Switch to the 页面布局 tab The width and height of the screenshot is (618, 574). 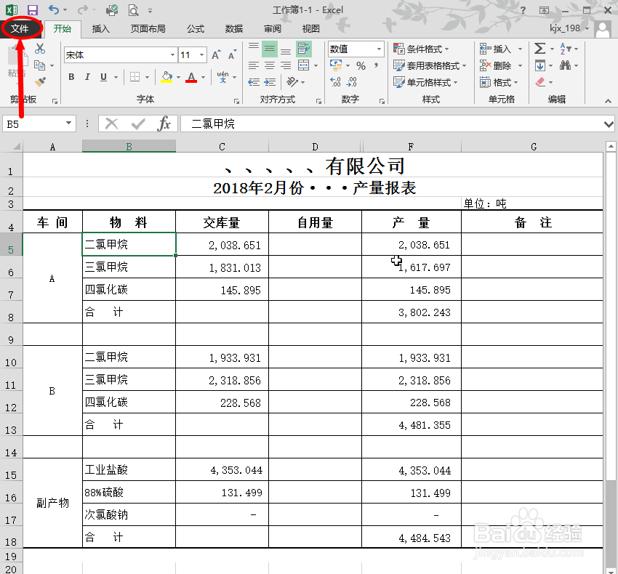(148, 29)
